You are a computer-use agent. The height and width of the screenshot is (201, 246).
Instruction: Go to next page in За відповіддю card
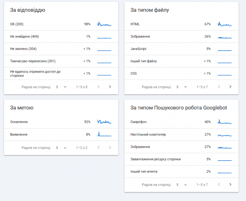[x=110, y=87]
